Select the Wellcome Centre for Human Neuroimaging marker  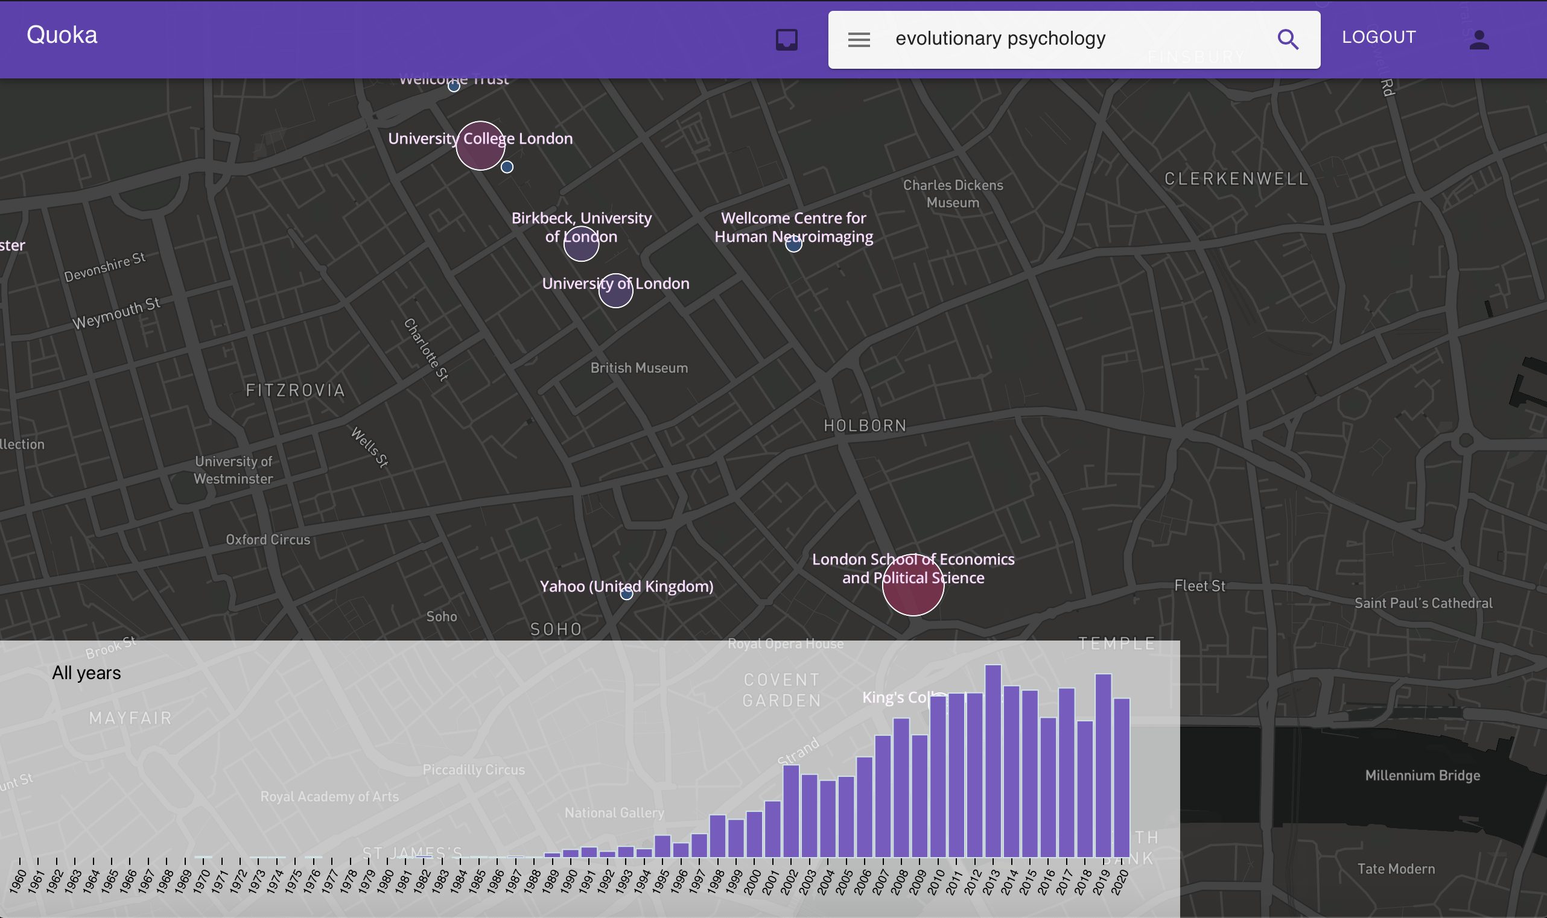pos(794,244)
